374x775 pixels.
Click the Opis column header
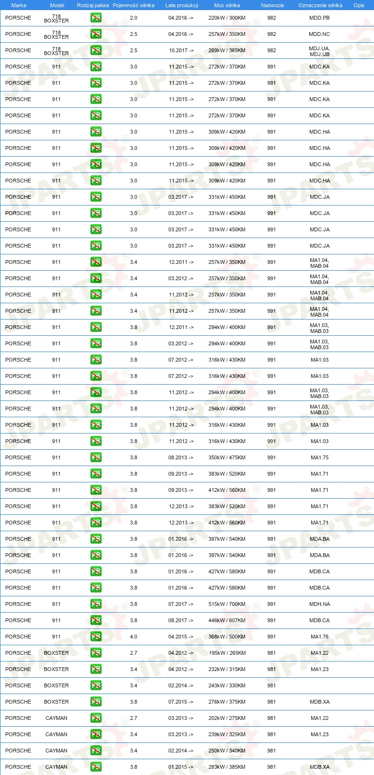(x=359, y=5)
